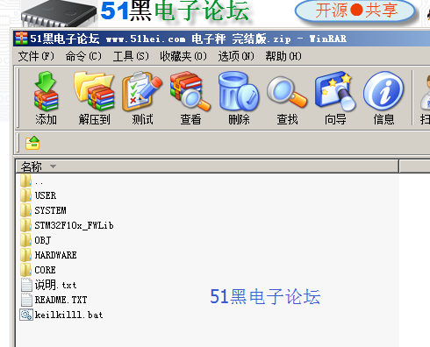Open the 文件(F) menu
The image size is (430, 347).
tap(36, 56)
